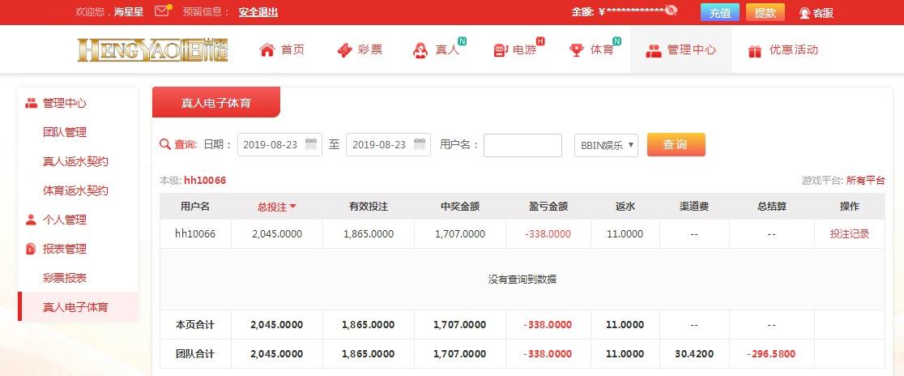Image resolution: width=904 pixels, height=376 pixels.
Task: Click sidebar 报表管理 report icon
Action: (x=31, y=249)
